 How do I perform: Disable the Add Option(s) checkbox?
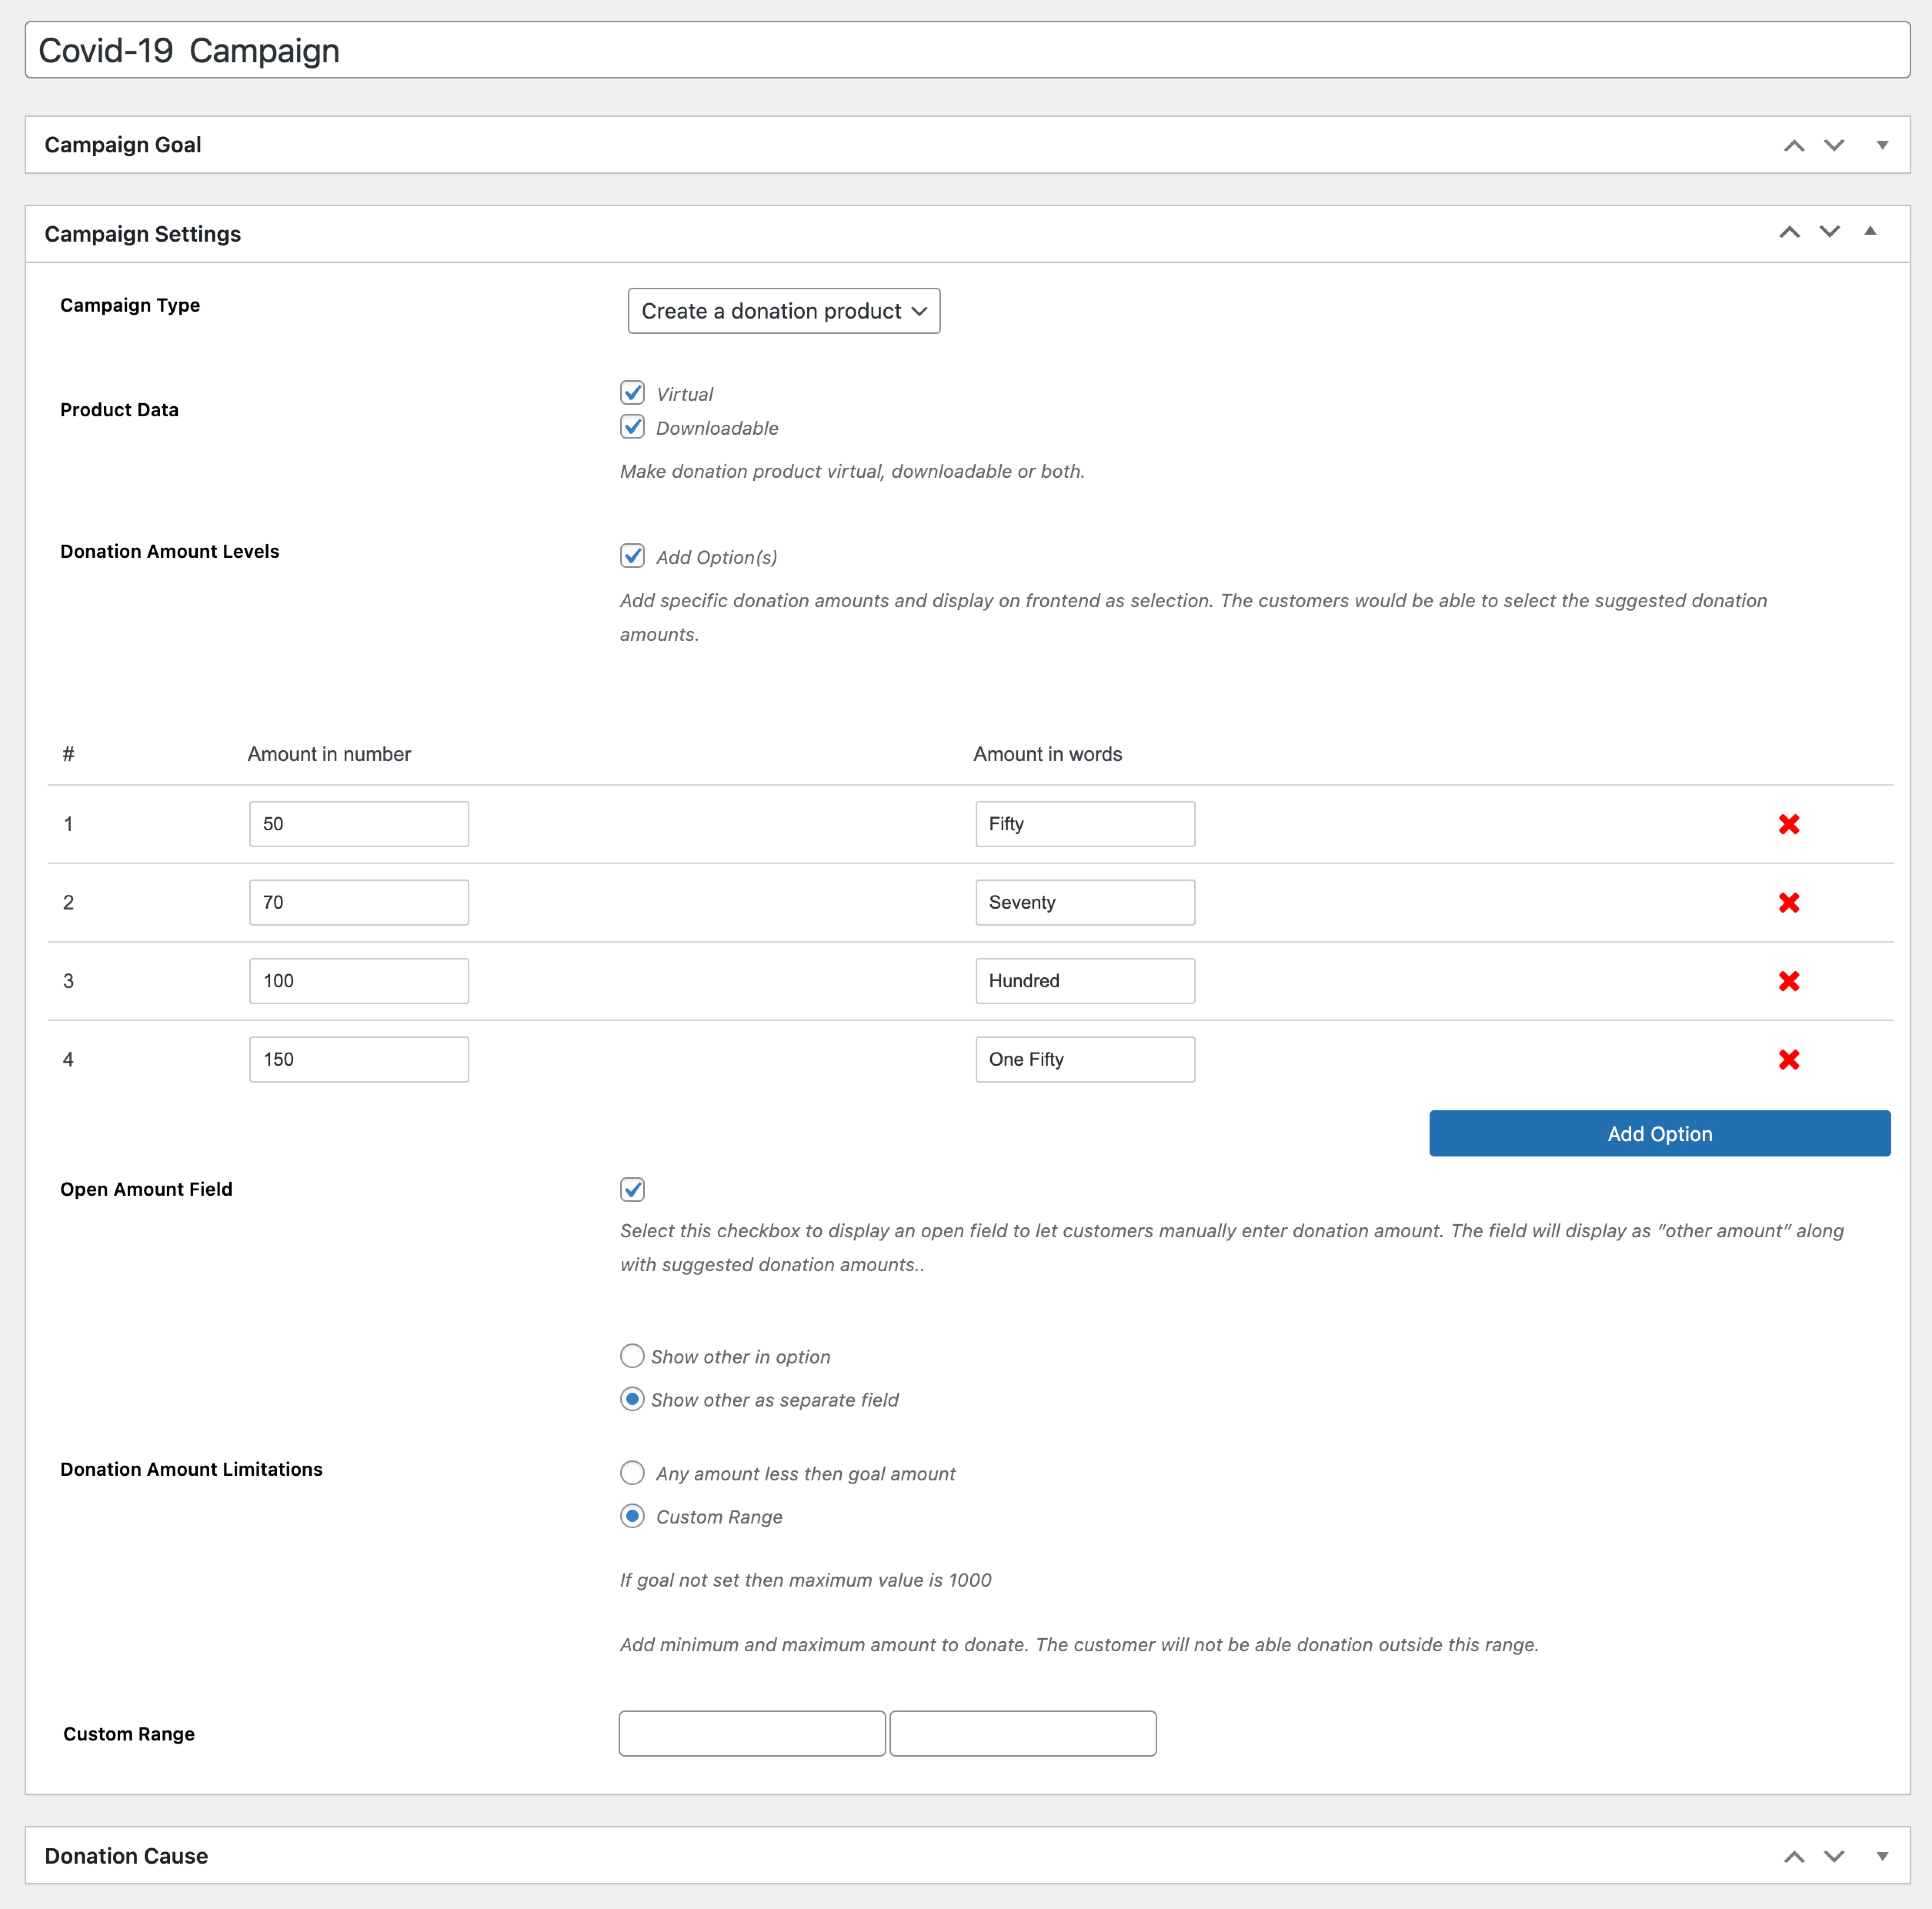pyautogui.click(x=632, y=556)
